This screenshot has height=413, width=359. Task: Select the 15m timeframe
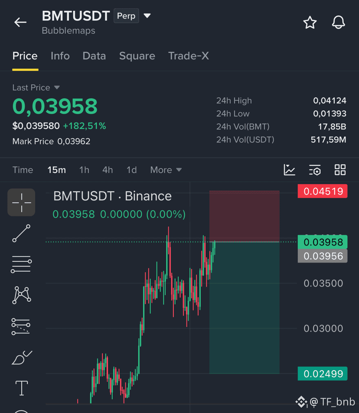coord(57,170)
